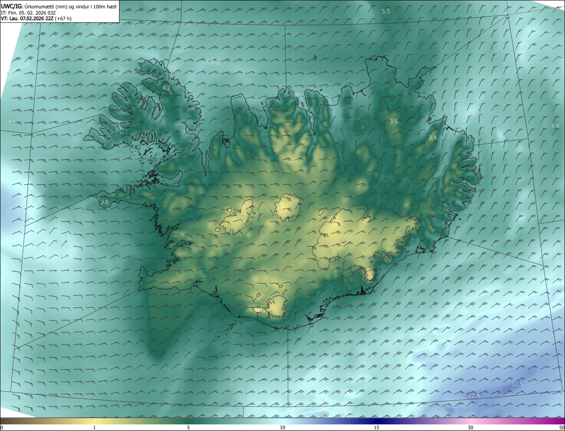Click the 12.5 value in the blue southeast area
This screenshot has height=431, width=565.
[x=517, y=384]
